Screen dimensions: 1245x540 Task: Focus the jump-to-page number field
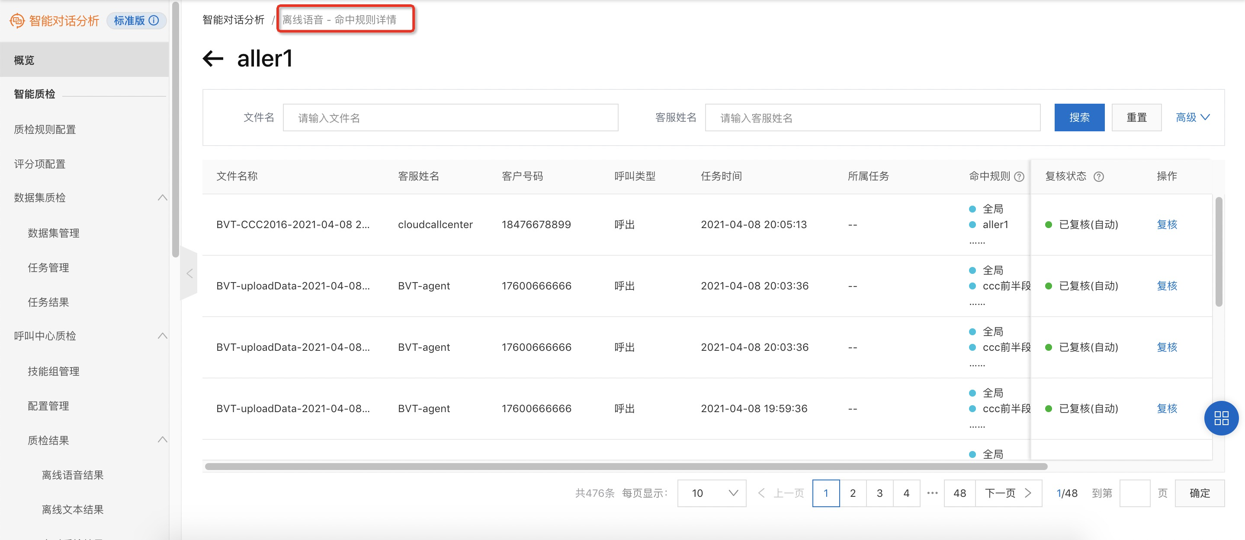(x=1134, y=493)
